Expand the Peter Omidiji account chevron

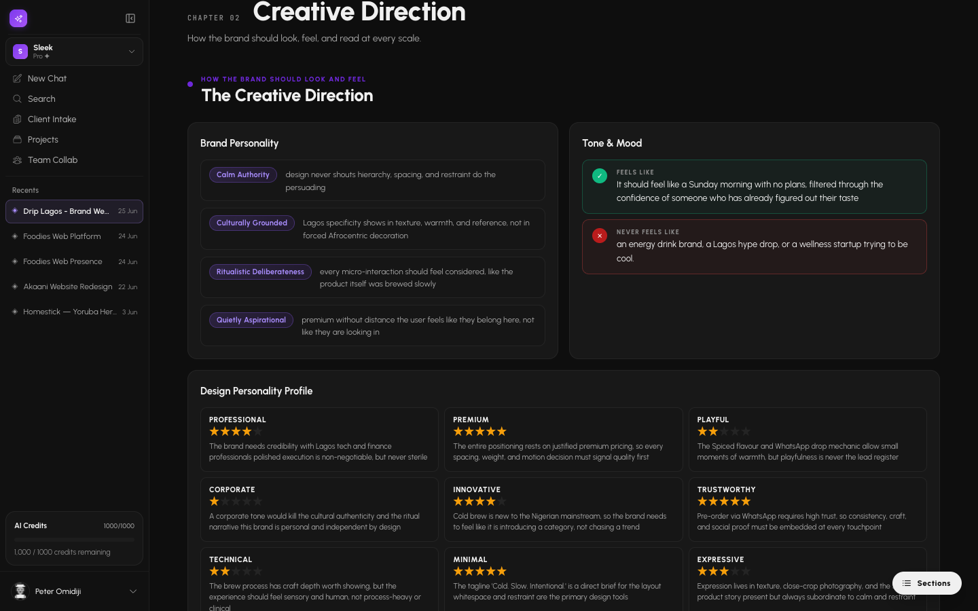click(133, 591)
